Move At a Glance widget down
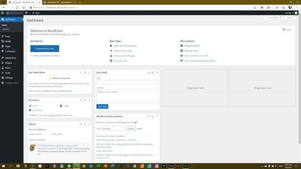Image resolution: width=301 pixels, height=169 pixels. pos(85,100)
